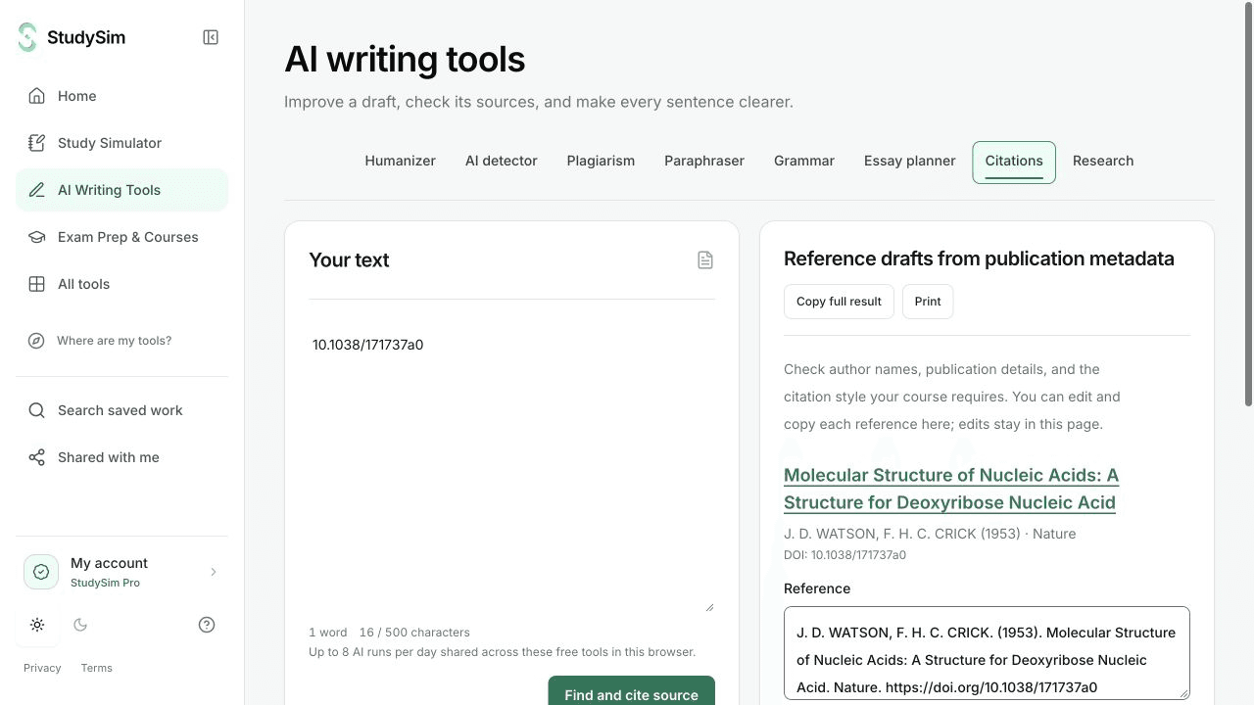Click the Search saved work magnifier icon

pos(36,410)
